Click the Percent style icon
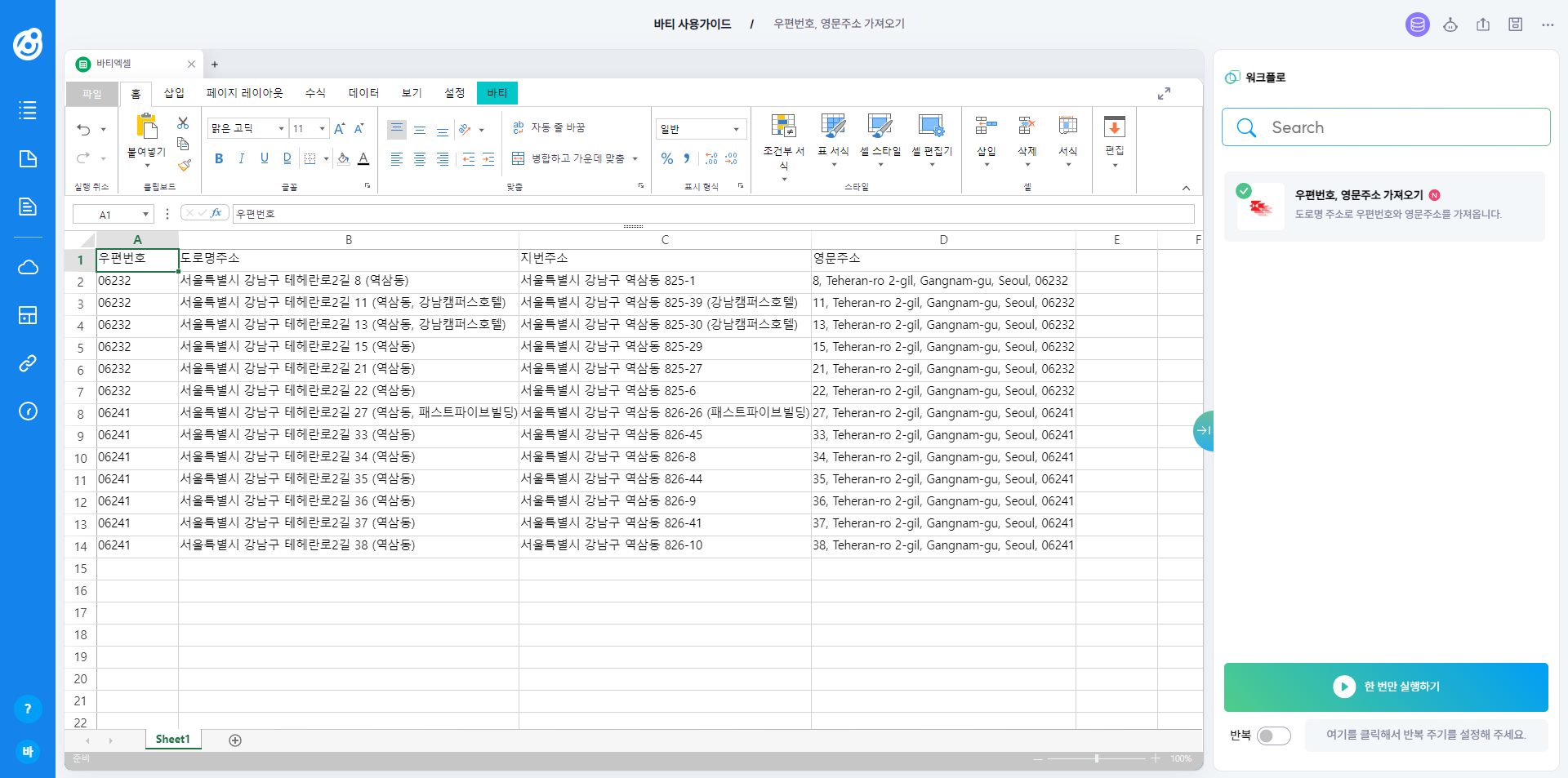The width and height of the screenshot is (1568, 778). pyautogui.click(x=667, y=158)
